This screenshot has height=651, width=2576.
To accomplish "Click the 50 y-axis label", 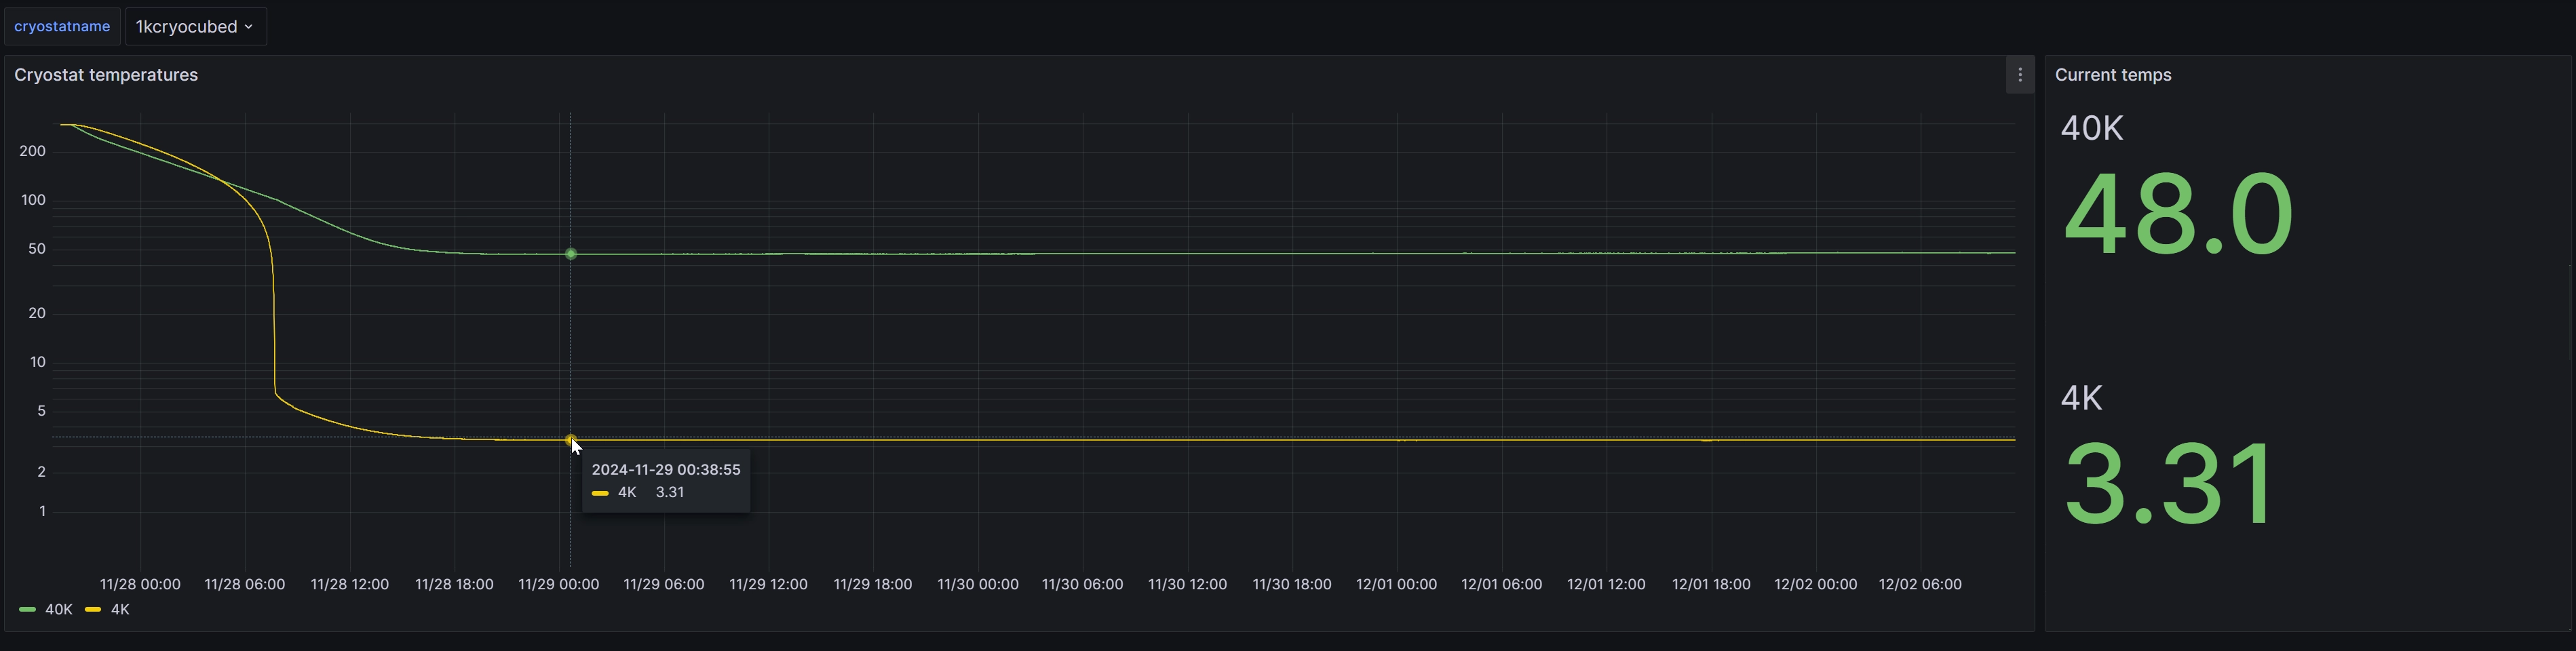I will tap(37, 249).
